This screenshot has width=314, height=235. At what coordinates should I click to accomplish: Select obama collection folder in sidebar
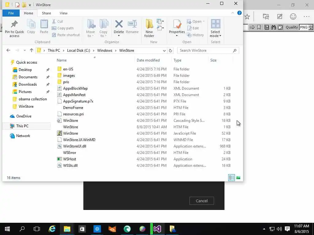click(x=33, y=99)
